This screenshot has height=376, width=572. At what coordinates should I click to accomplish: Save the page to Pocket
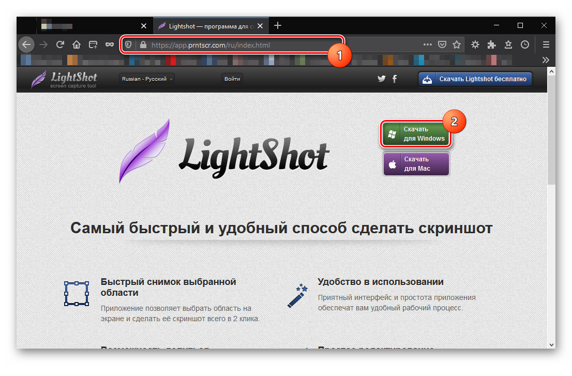pyautogui.click(x=442, y=44)
